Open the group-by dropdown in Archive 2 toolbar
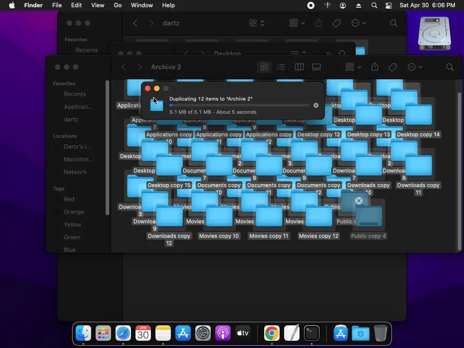This screenshot has height=348, width=464. click(x=353, y=67)
